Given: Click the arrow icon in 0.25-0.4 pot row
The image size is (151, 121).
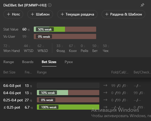Looking at the screenshot, I should click(x=105, y=100).
